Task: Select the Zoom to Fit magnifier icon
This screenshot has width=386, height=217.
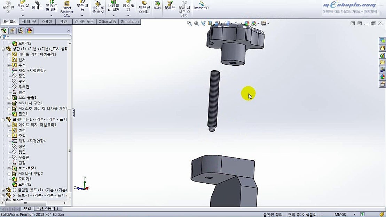Action: 189,23
